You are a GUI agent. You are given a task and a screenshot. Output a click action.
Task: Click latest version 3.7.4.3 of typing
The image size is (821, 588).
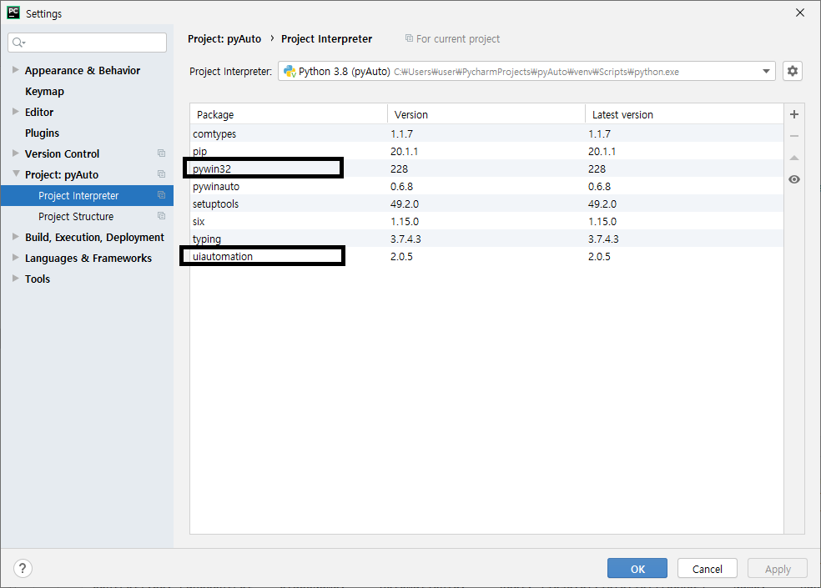tap(603, 239)
